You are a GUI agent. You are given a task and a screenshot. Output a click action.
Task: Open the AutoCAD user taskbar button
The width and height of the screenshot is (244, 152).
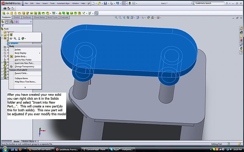click(x=41, y=149)
